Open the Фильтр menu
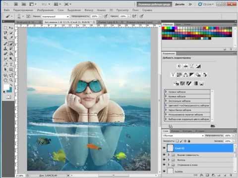Screen dimensions: 238x178 [x=89, y=10]
